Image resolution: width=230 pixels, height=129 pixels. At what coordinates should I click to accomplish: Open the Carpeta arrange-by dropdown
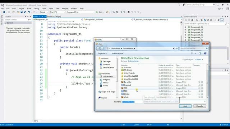(x=199, y=59)
